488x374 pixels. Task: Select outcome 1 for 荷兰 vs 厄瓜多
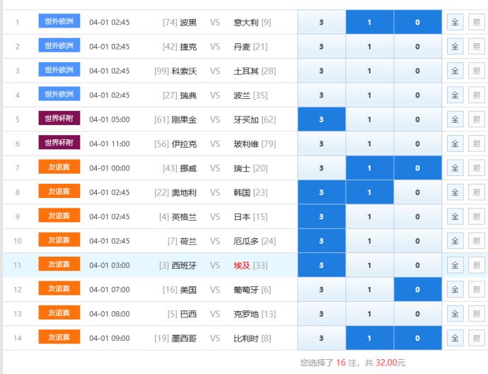pos(369,241)
